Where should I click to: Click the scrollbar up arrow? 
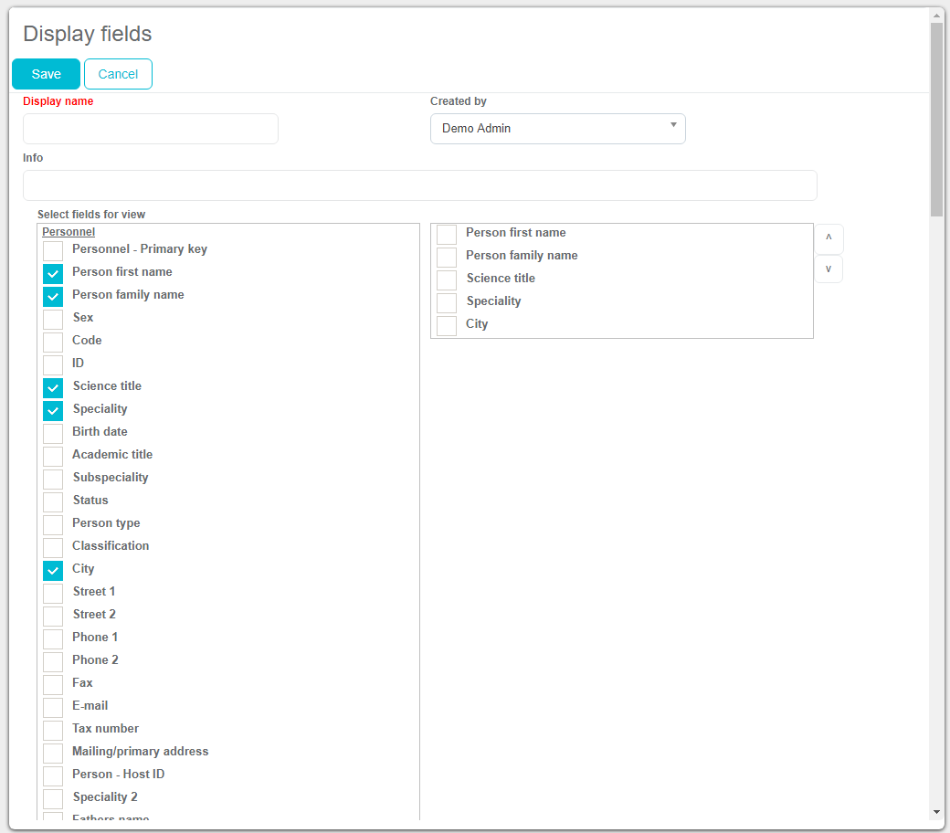(x=936, y=16)
